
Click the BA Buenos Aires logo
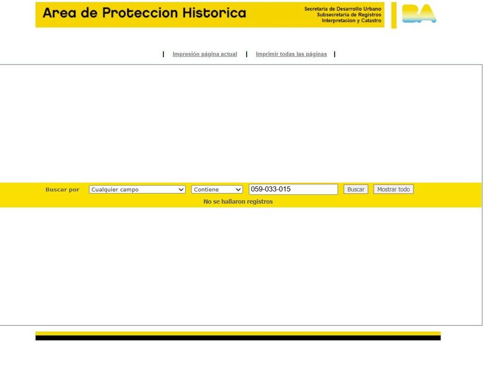click(419, 14)
